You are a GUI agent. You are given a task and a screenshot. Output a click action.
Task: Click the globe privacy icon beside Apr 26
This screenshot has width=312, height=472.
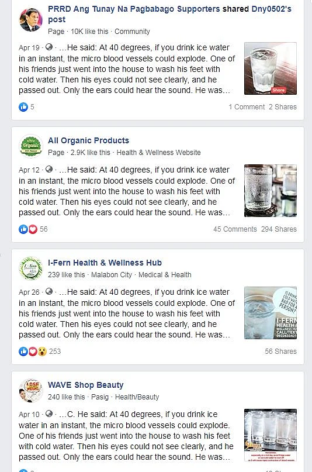coord(49,292)
